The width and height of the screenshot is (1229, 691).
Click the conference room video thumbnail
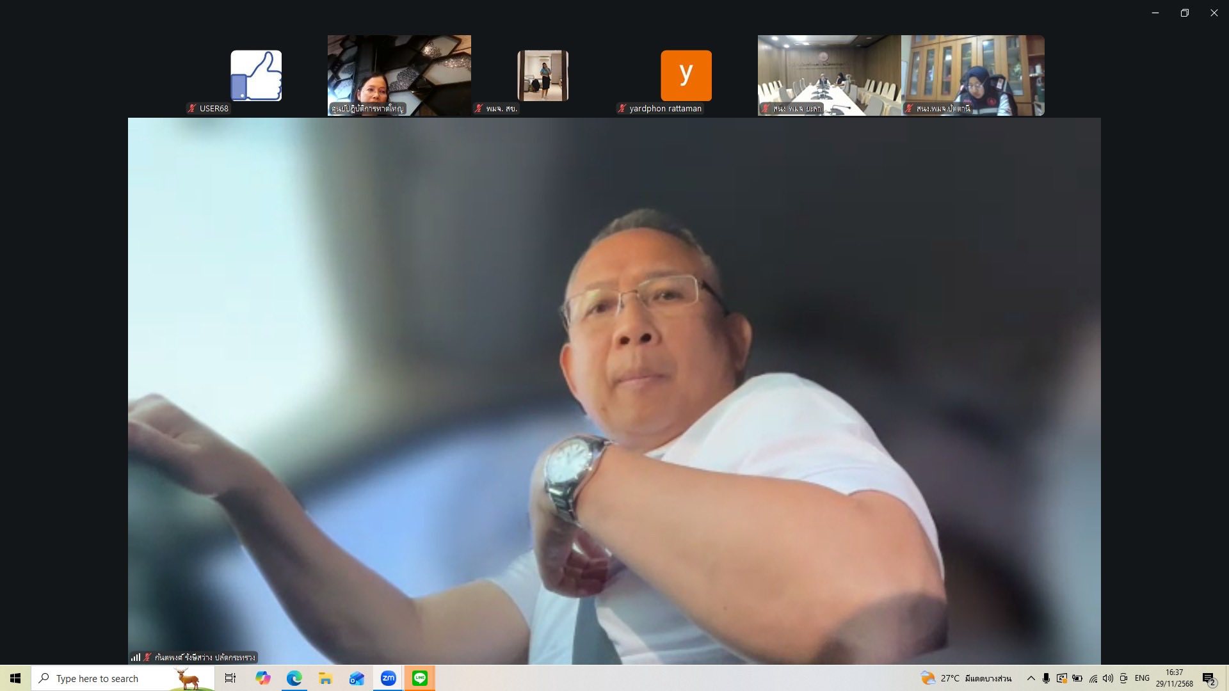click(829, 75)
